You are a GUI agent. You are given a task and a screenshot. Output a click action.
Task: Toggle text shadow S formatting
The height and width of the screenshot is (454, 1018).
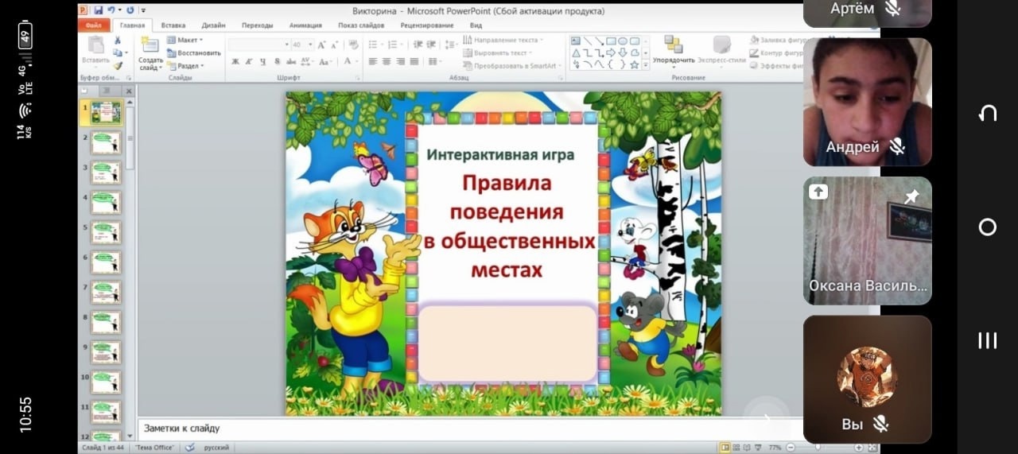click(277, 61)
